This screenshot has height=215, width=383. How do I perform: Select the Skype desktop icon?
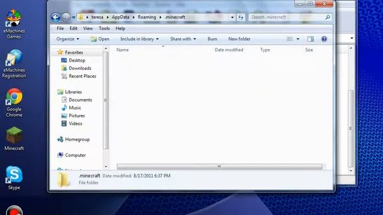[14, 178]
